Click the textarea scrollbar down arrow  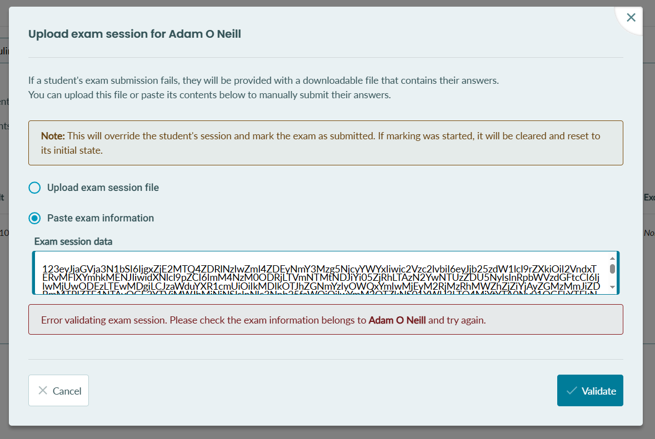(x=612, y=287)
